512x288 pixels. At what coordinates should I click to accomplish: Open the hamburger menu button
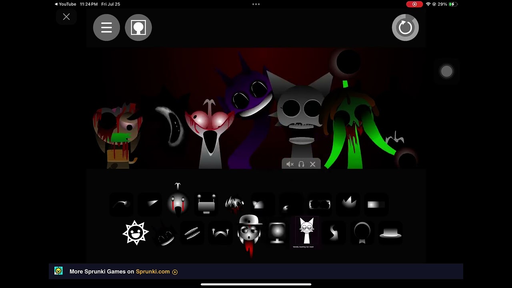pyautogui.click(x=106, y=28)
